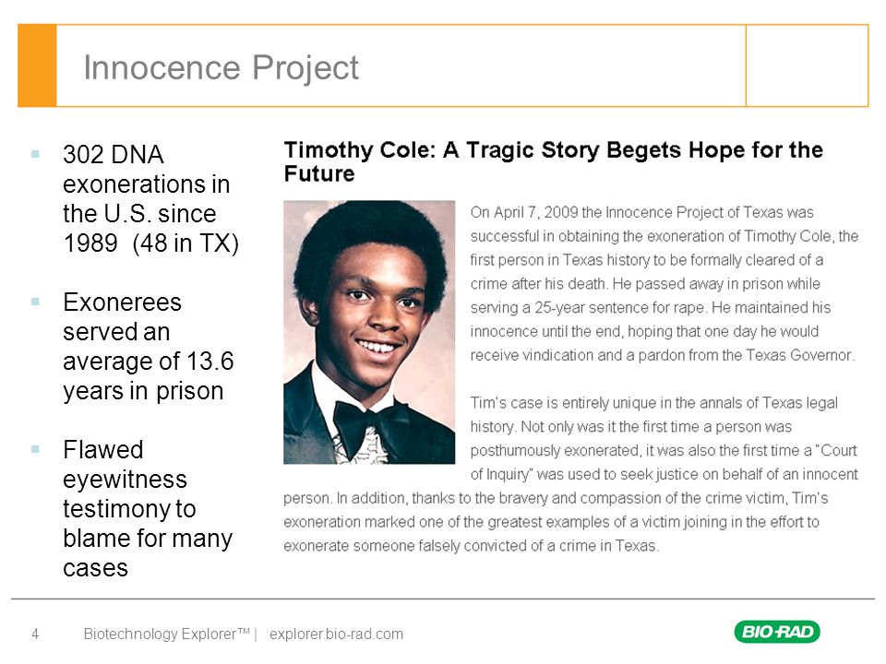
Task: Click the bullet icon beside Exonerees served
Action: click(x=36, y=302)
